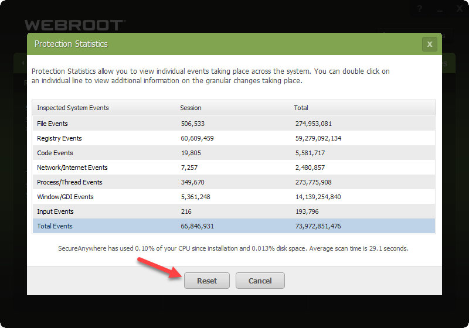Select the Window/GDI Events row
The width and height of the screenshot is (469, 328).
click(233, 197)
